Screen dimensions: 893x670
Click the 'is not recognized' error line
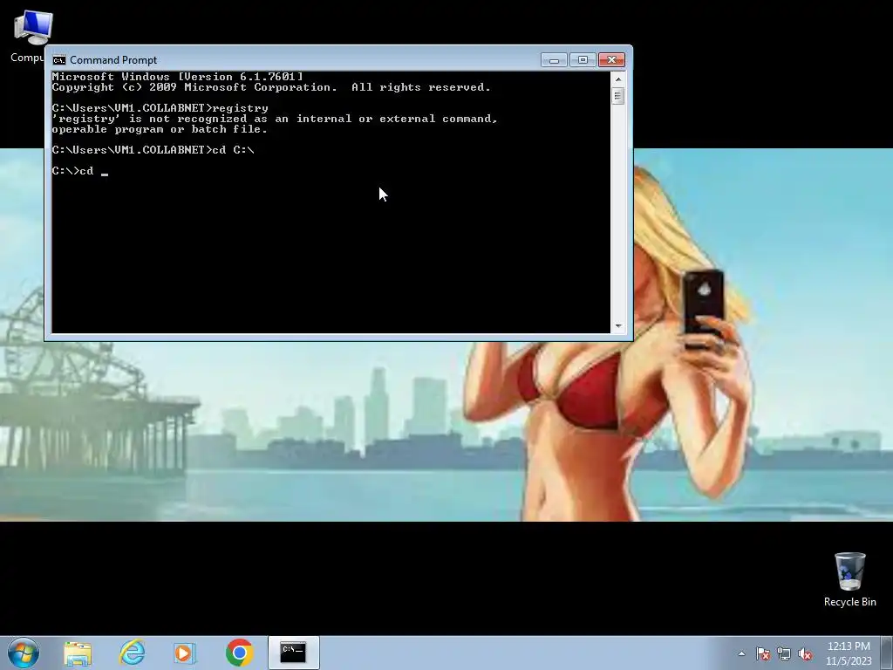pyautogui.click(x=275, y=119)
